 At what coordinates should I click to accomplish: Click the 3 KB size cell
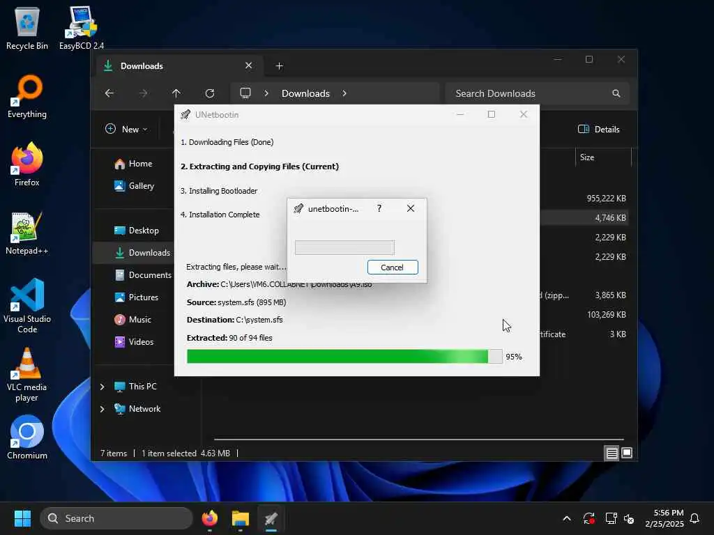point(618,334)
